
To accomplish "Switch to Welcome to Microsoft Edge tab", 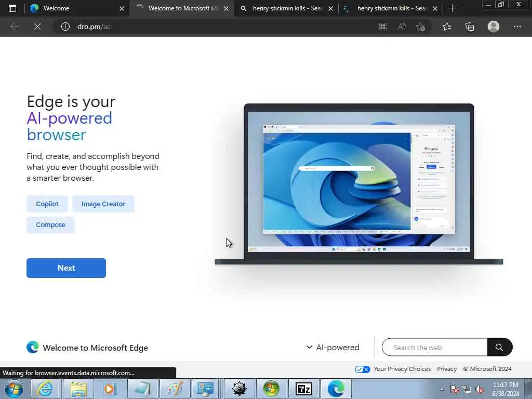I will tap(182, 8).
